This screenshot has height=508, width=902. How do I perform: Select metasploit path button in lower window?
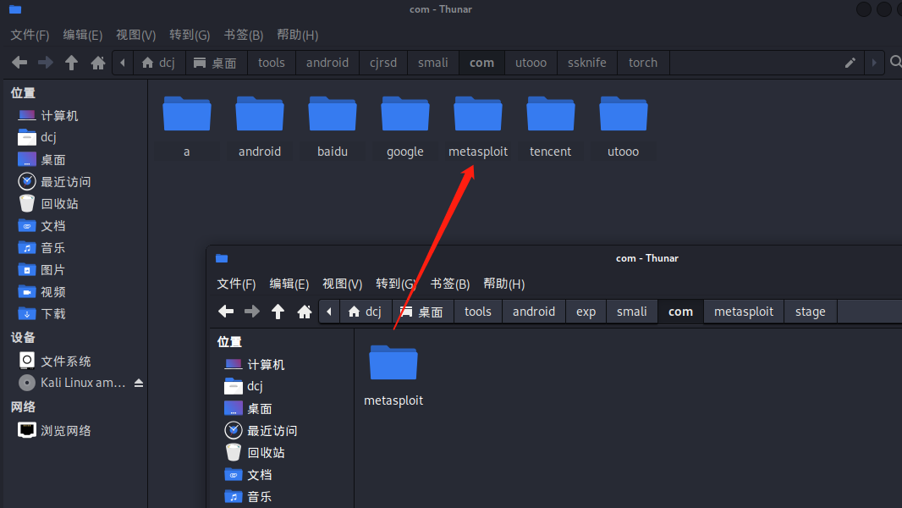(744, 312)
